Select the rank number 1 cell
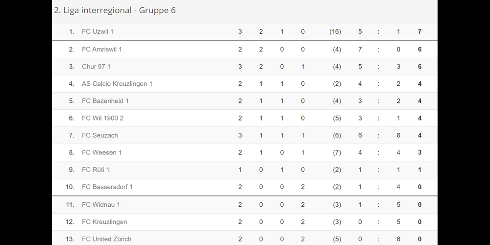This screenshot has width=490, height=245. [x=72, y=32]
